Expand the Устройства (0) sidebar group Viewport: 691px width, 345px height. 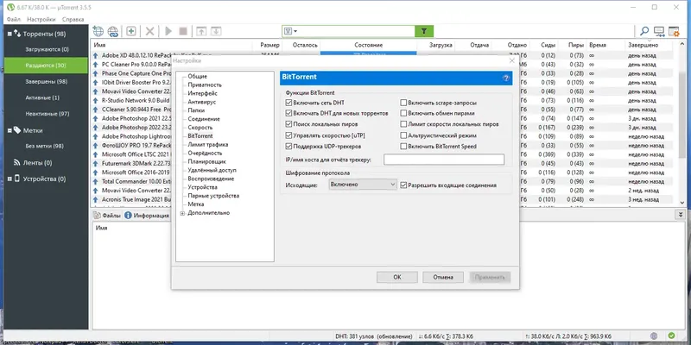(x=10, y=179)
